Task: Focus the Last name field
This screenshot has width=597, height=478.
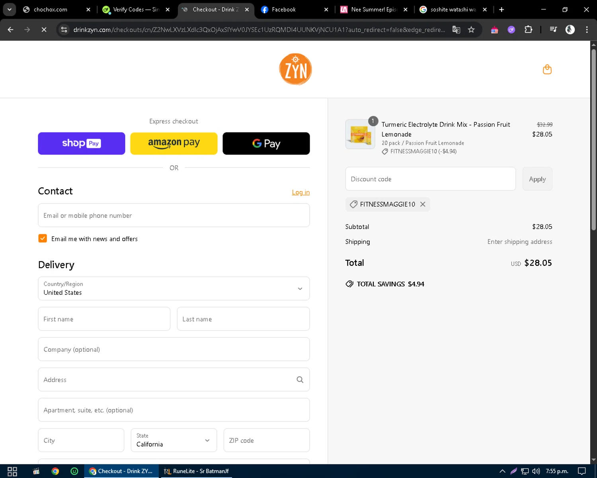Action: click(243, 319)
